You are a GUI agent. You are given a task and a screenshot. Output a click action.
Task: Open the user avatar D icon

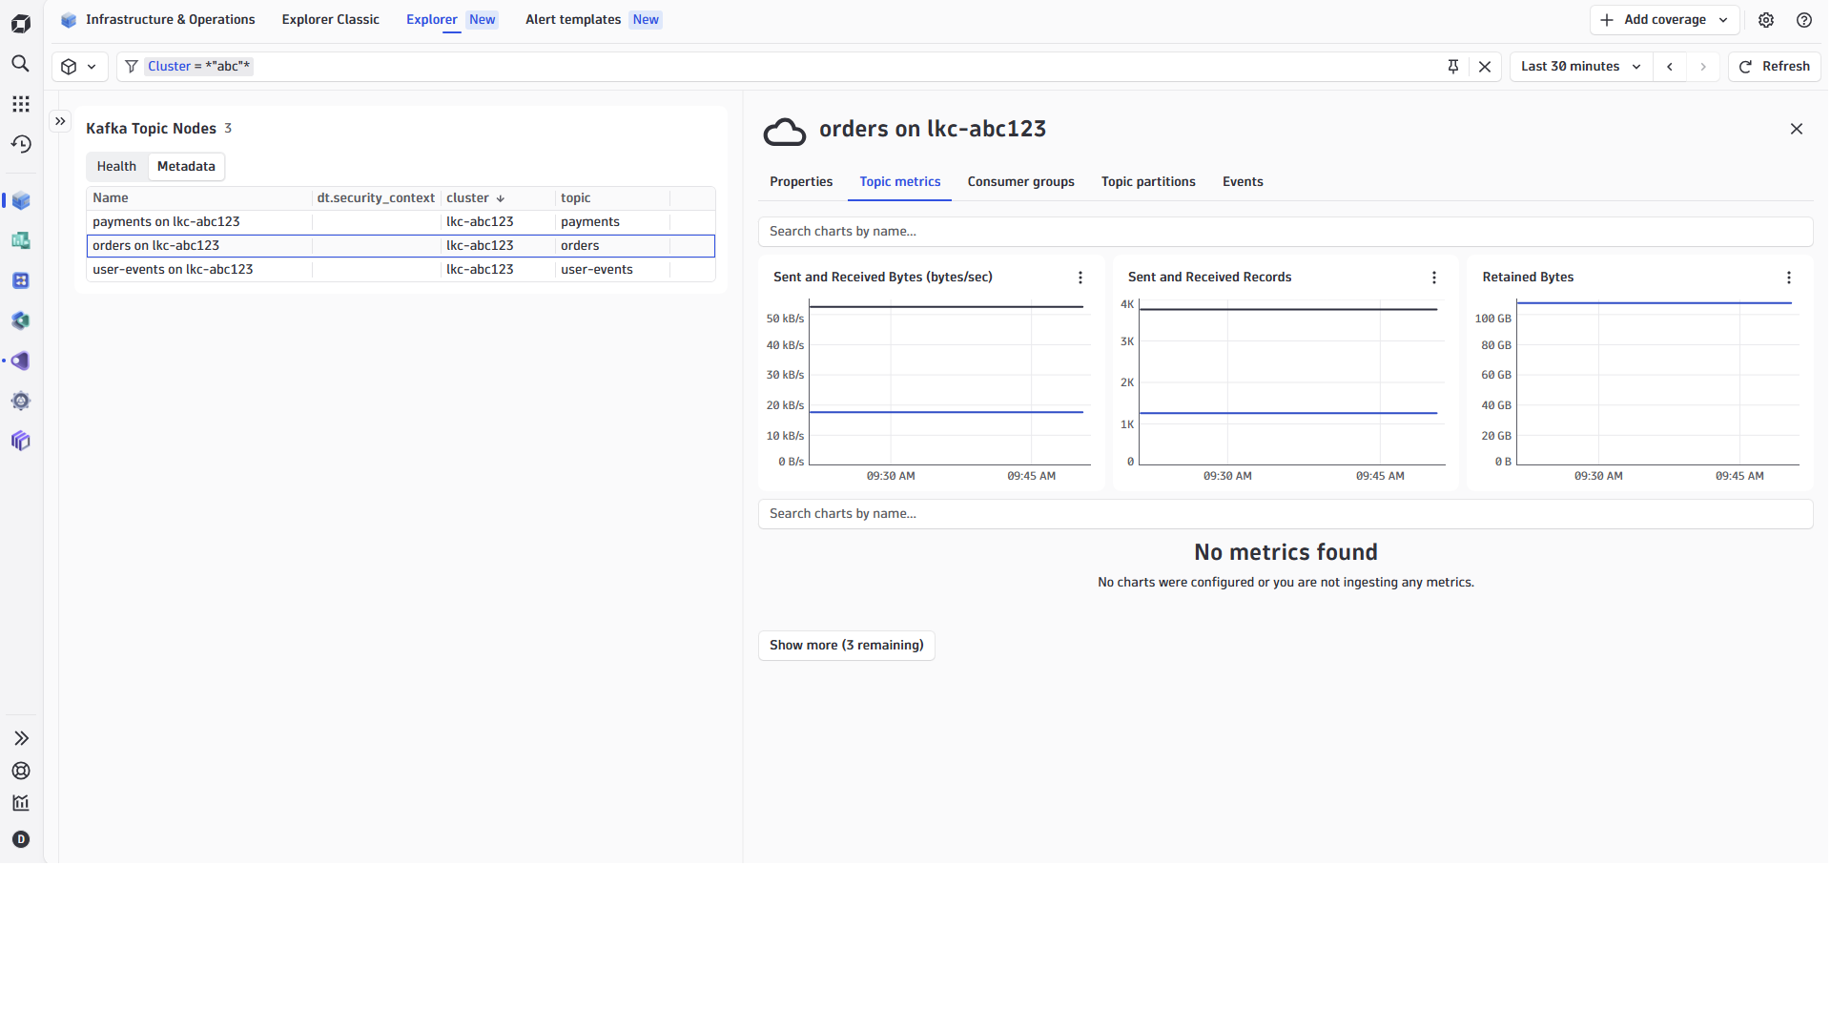coord(21,839)
